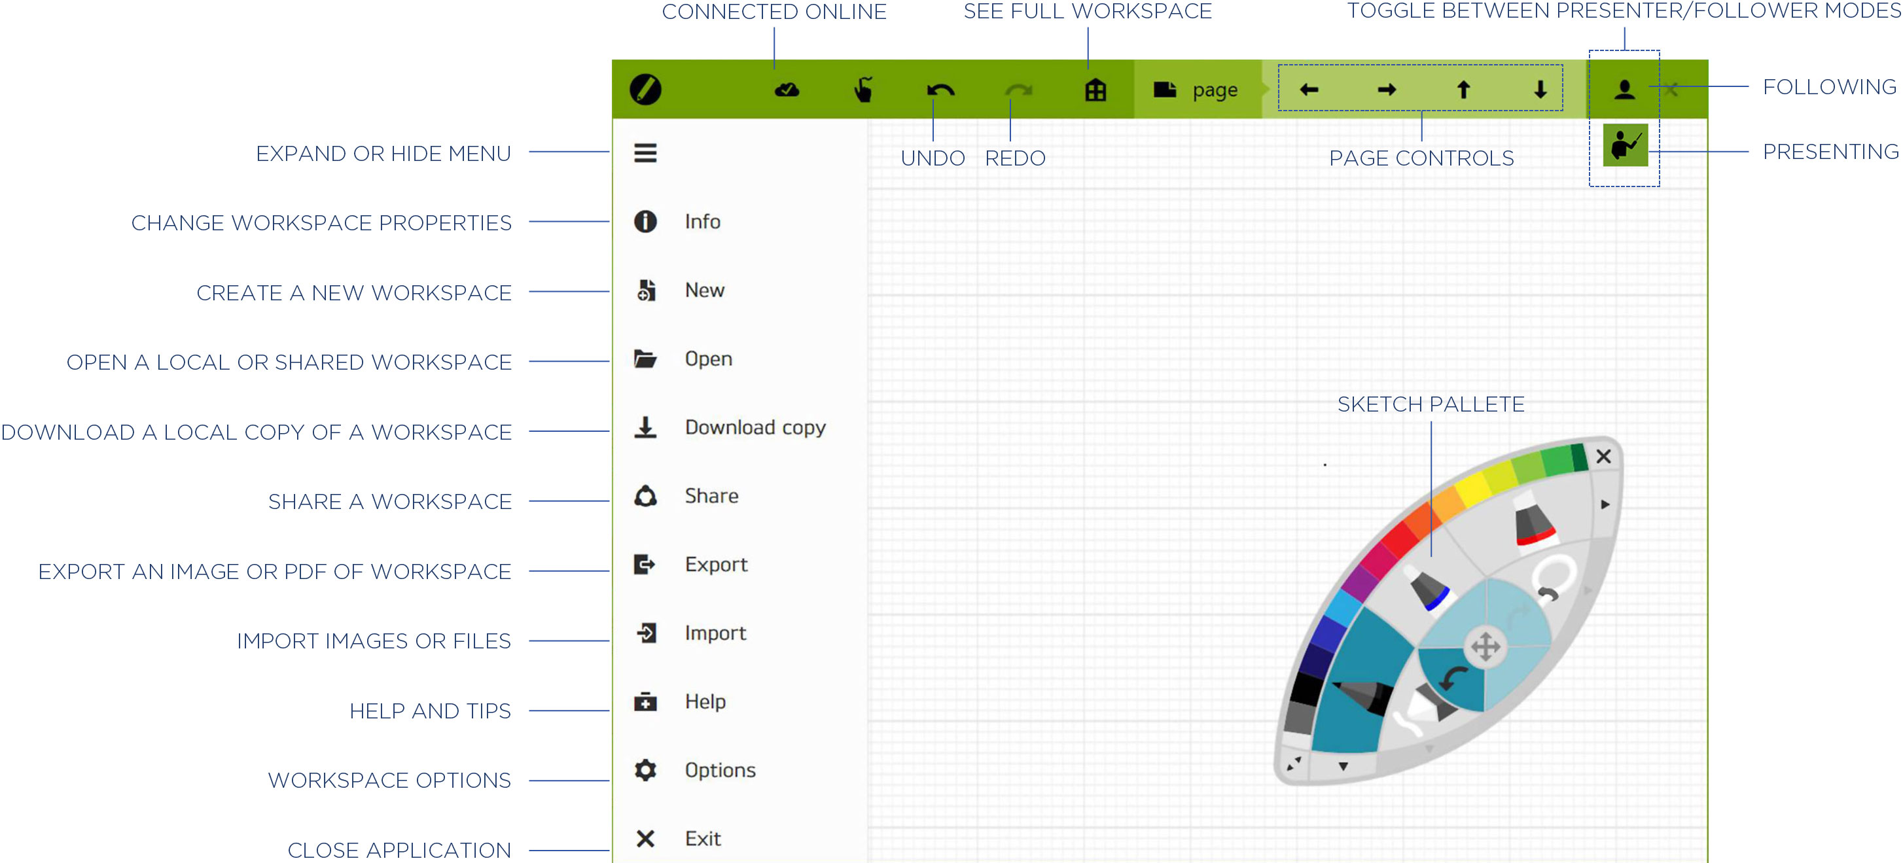Select Download copy
Viewport: 1903px width, 863px height.
click(739, 428)
